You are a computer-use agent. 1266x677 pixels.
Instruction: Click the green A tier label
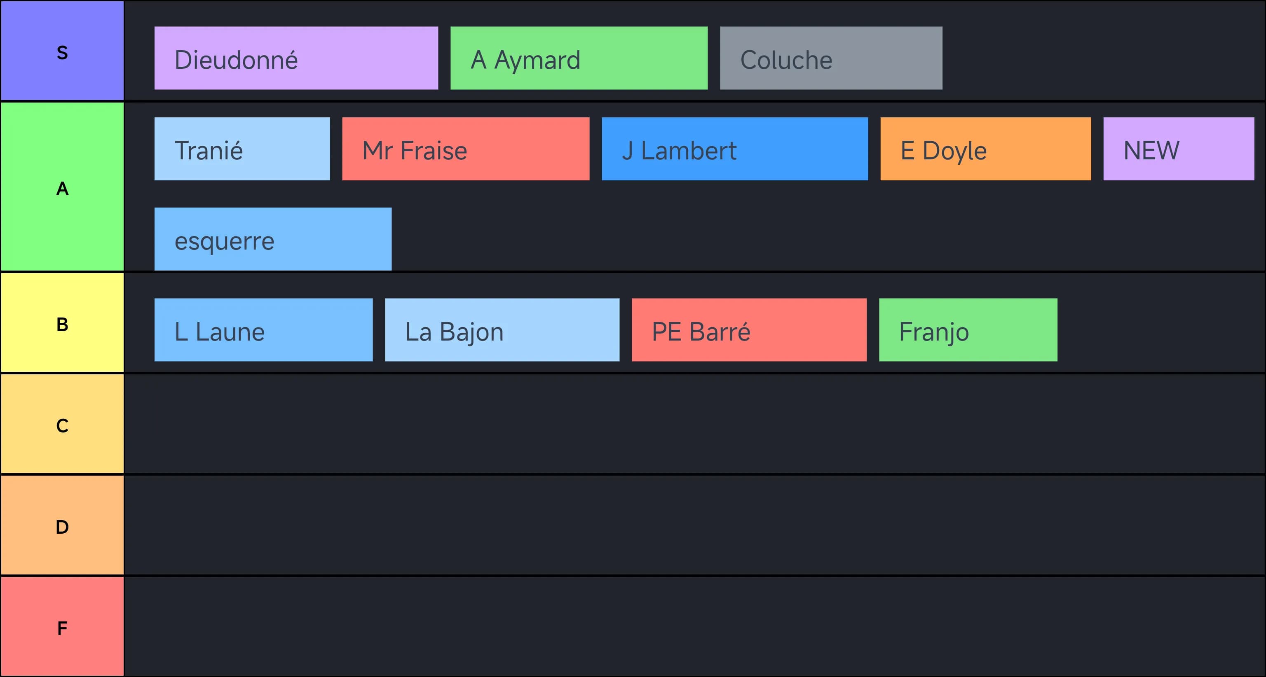pyautogui.click(x=62, y=187)
